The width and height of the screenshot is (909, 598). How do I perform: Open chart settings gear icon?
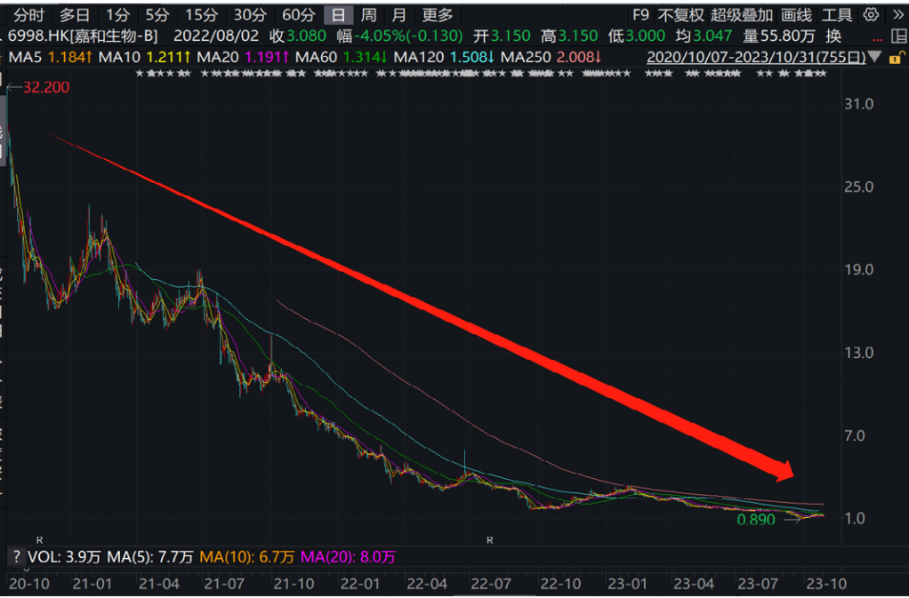(871, 15)
